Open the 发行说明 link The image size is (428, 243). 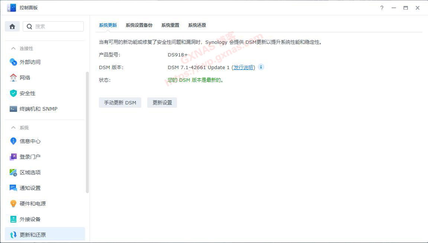click(244, 67)
